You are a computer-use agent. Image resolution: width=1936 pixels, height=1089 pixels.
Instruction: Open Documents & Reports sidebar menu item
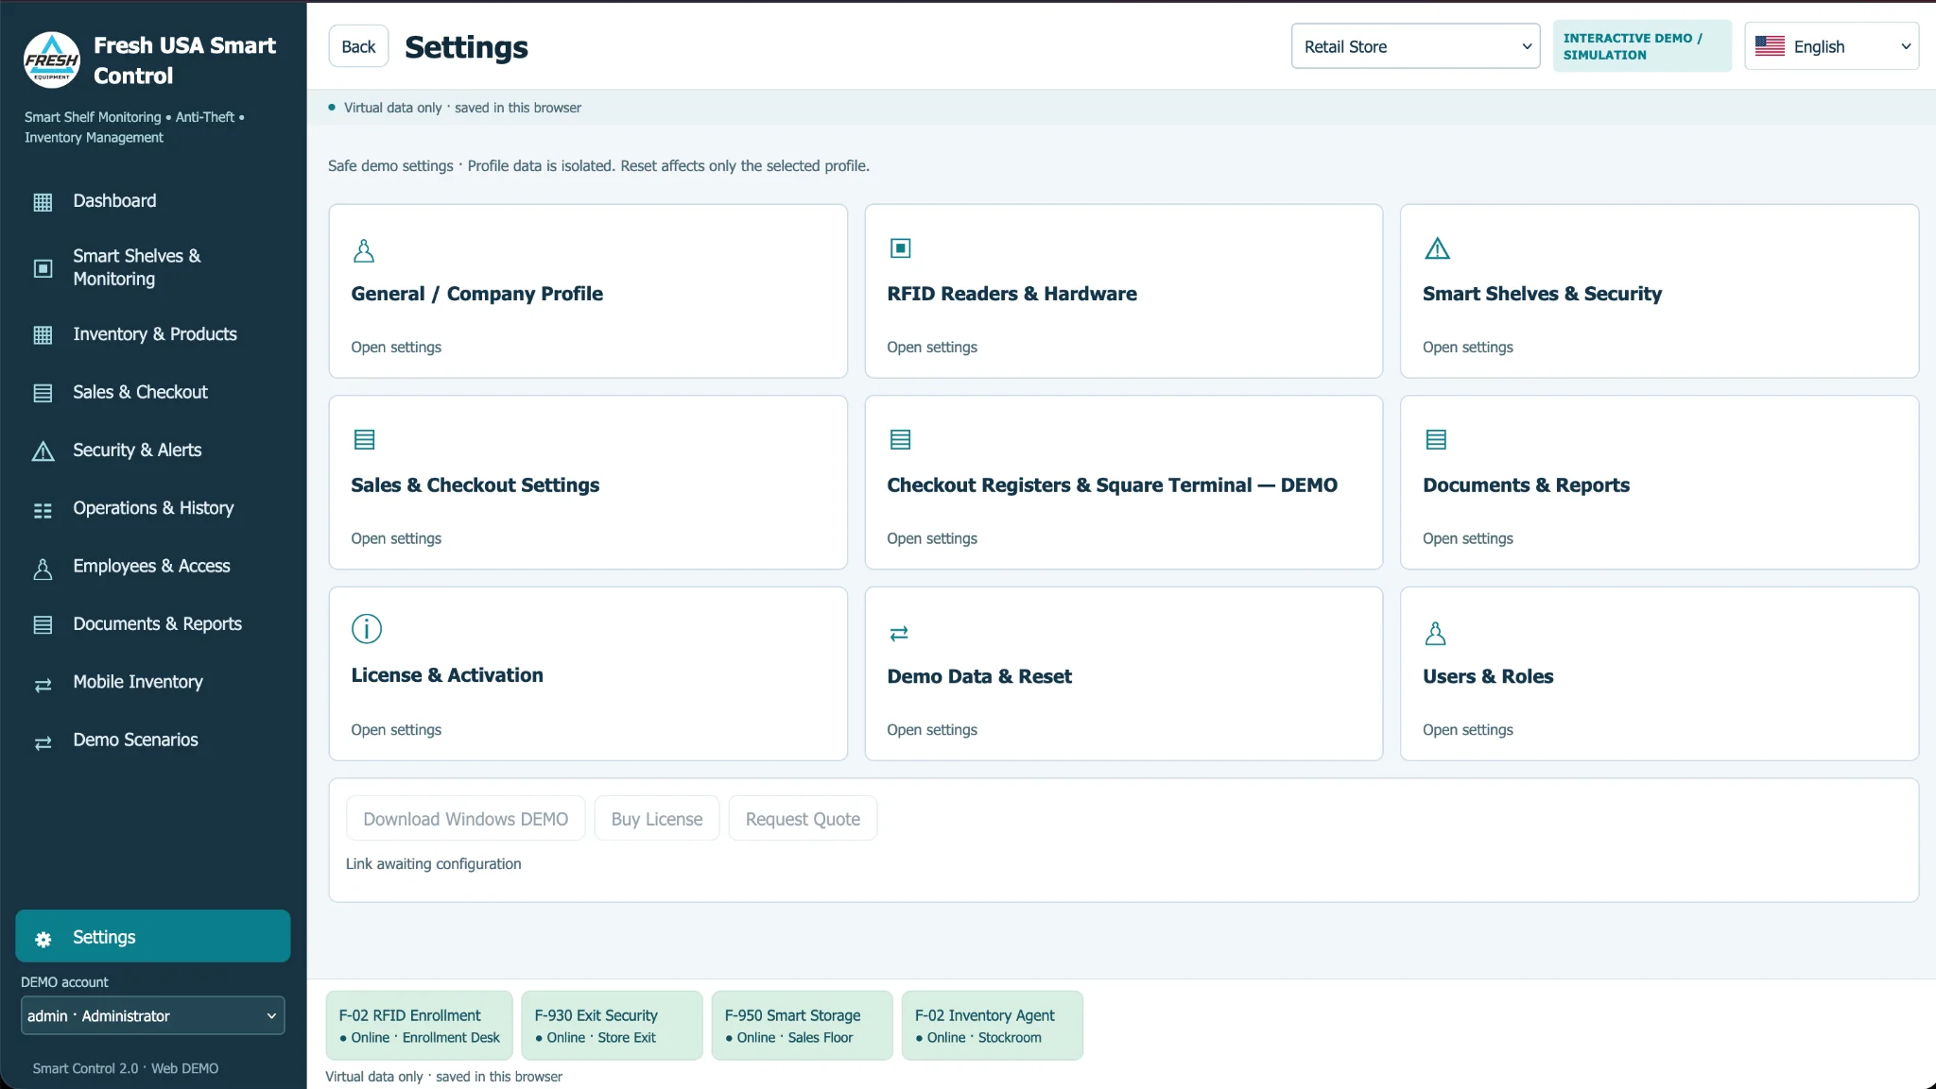153,624
